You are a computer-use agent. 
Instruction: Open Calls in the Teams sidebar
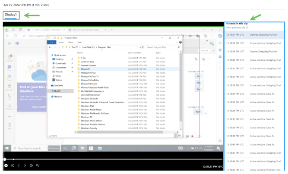coord(9,97)
